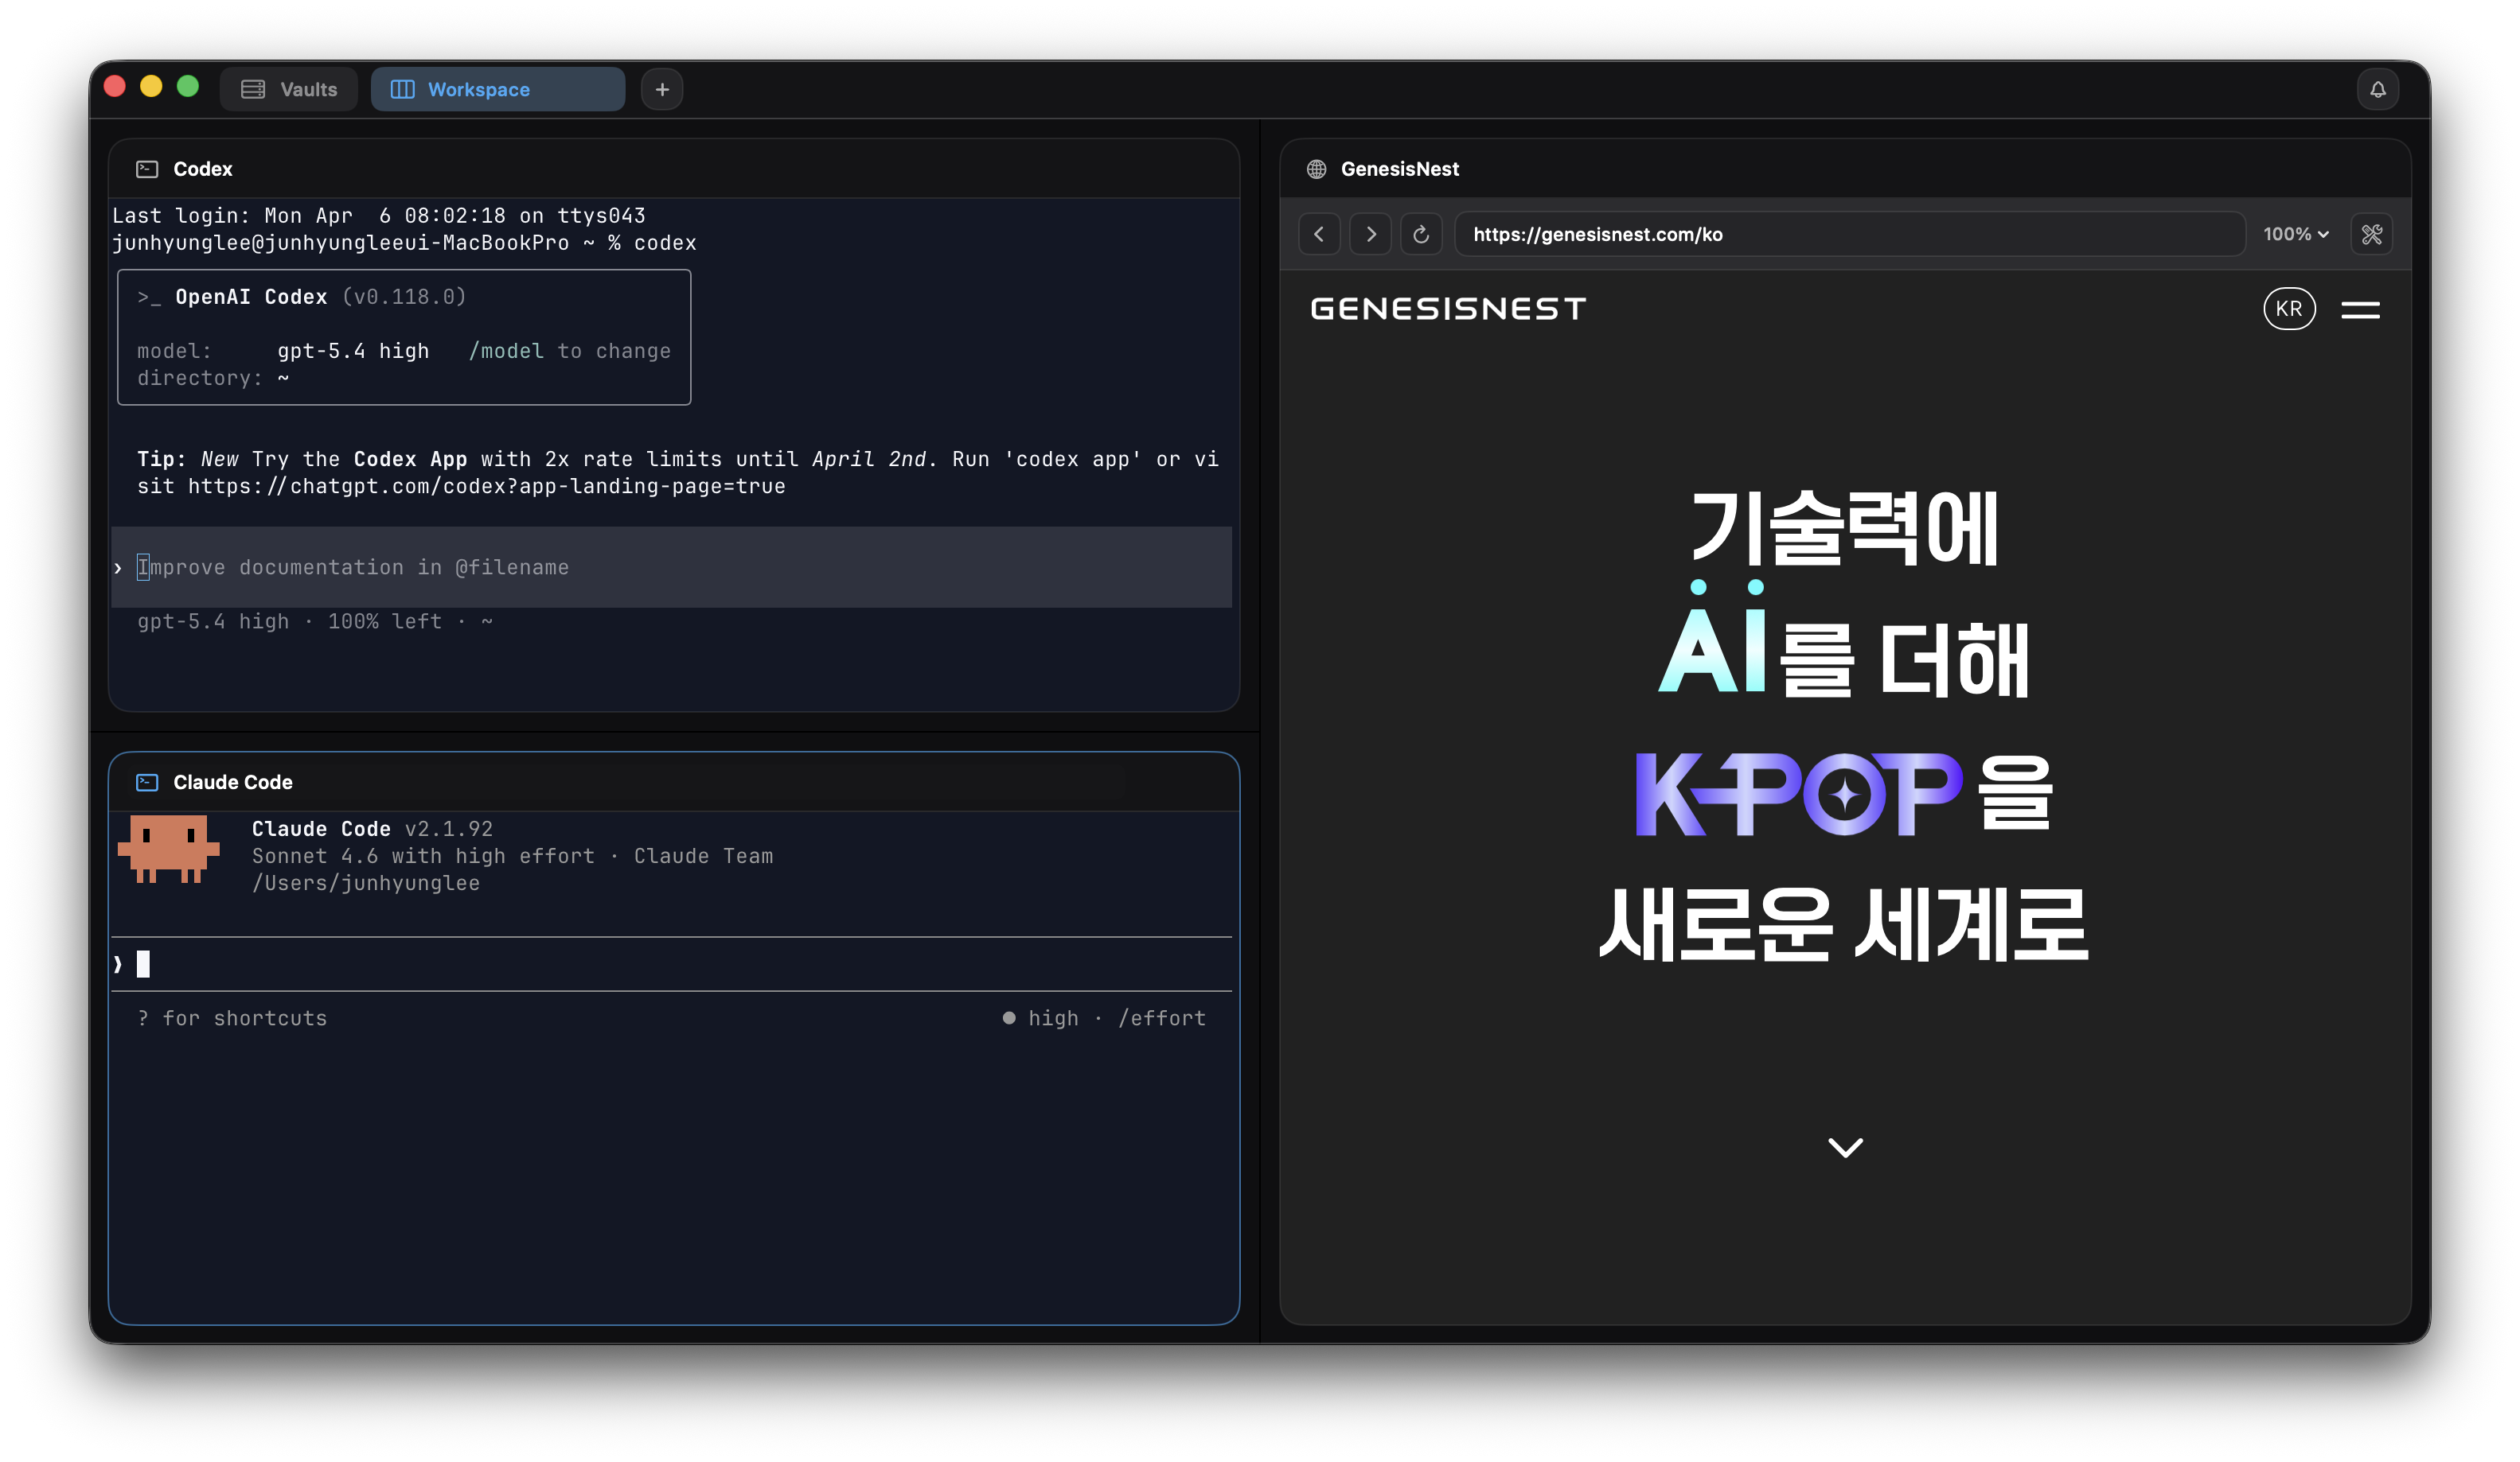Click the Claude Code panel title

[233, 783]
